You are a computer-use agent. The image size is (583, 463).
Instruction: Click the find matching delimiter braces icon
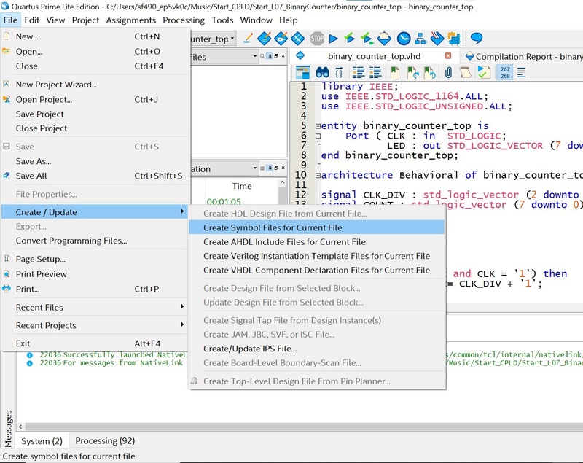tap(339, 72)
